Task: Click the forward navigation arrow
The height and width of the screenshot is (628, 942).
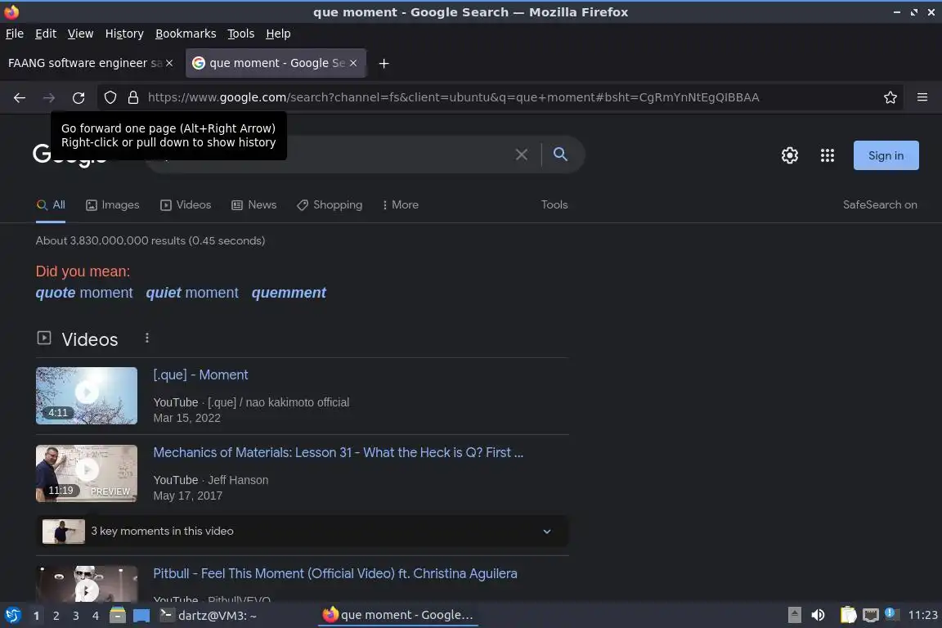Action: (49, 97)
